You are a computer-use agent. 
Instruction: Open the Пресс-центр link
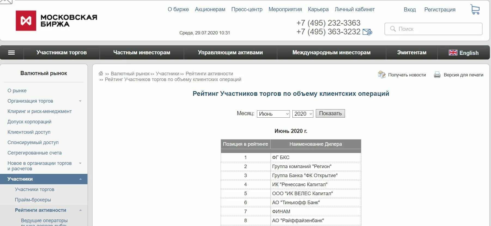[x=247, y=9]
